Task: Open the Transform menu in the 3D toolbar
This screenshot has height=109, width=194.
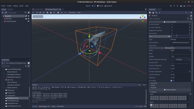Action: (x=72, y=12)
